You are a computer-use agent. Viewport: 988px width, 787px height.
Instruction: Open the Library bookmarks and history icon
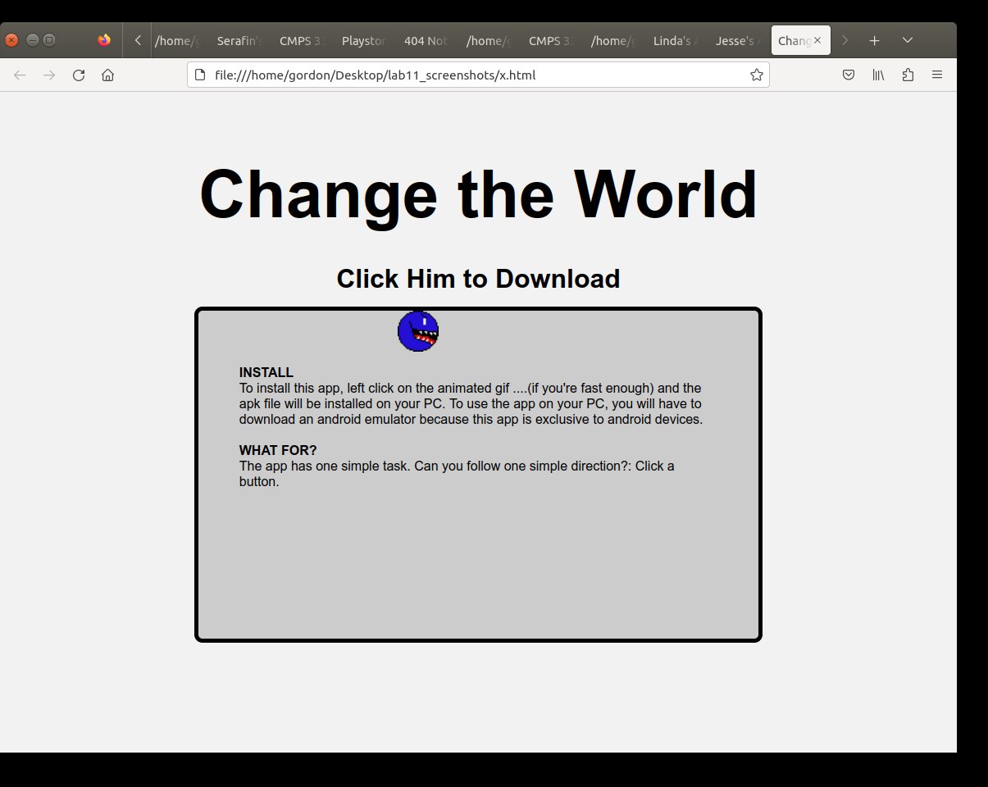click(x=878, y=75)
